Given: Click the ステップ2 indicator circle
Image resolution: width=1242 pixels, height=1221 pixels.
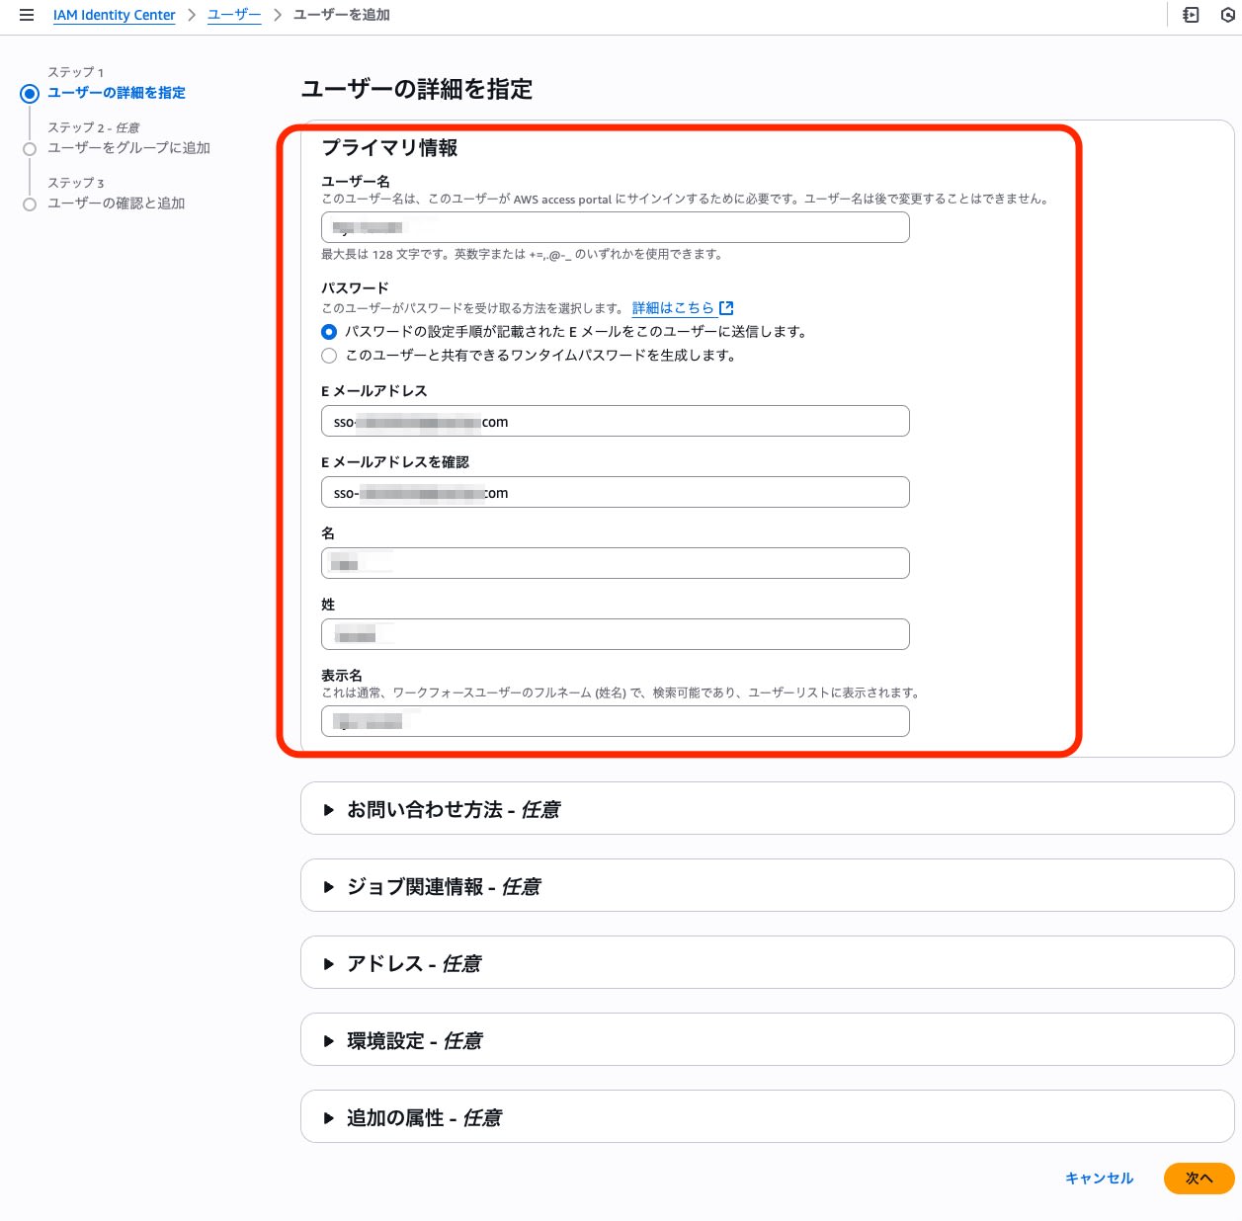Looking at the screenshot, I should [x=30, y=149].
